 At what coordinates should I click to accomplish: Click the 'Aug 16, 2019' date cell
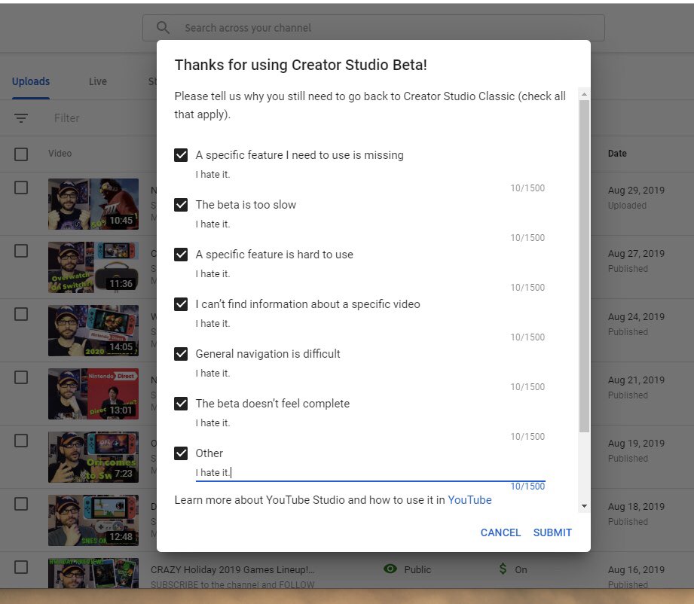pos(636,570)
